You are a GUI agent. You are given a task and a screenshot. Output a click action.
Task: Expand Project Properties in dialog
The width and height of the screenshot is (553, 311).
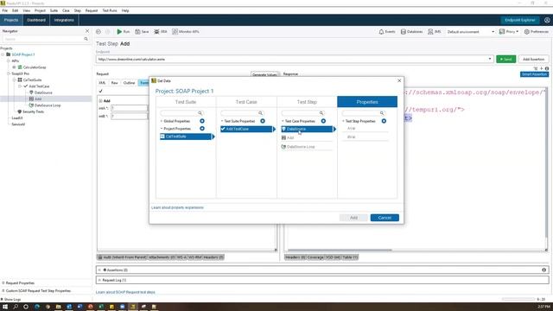click(x=162, y=129)
